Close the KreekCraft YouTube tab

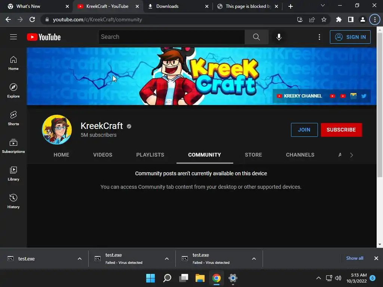tap(137, 6)
